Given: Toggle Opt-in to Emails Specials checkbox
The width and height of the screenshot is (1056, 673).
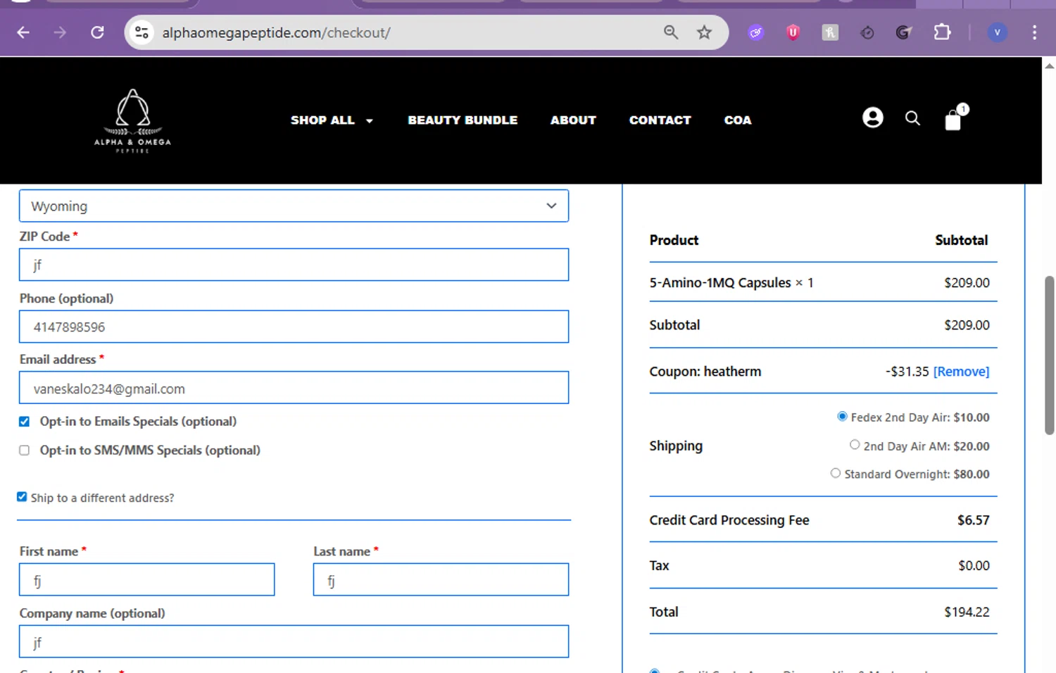Looking at the screenshot, I should [25, 422].
